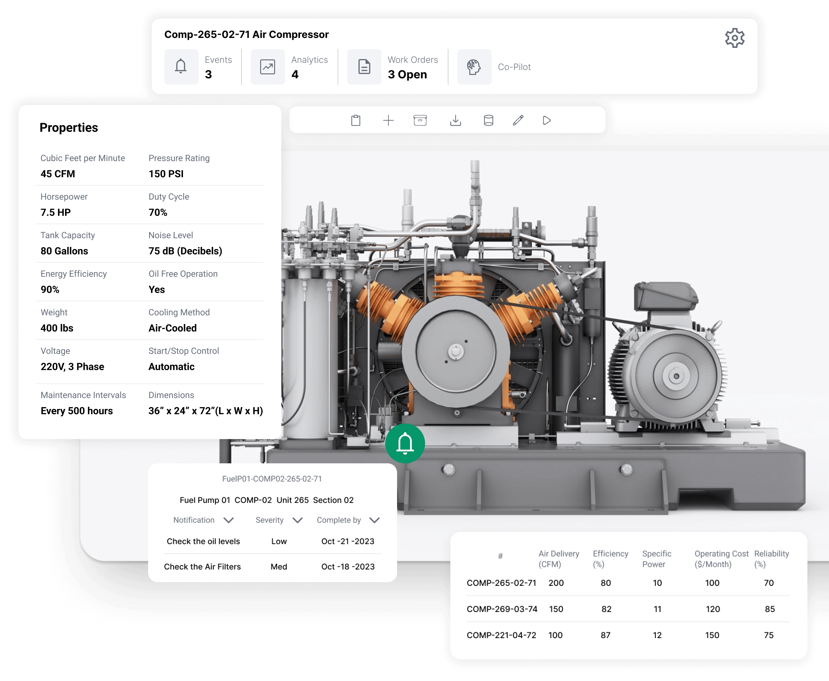The height and width of the screenshot is (681, 829).
Task: Click the Oct -21 -2023 due date
Action: pos(348,541)
